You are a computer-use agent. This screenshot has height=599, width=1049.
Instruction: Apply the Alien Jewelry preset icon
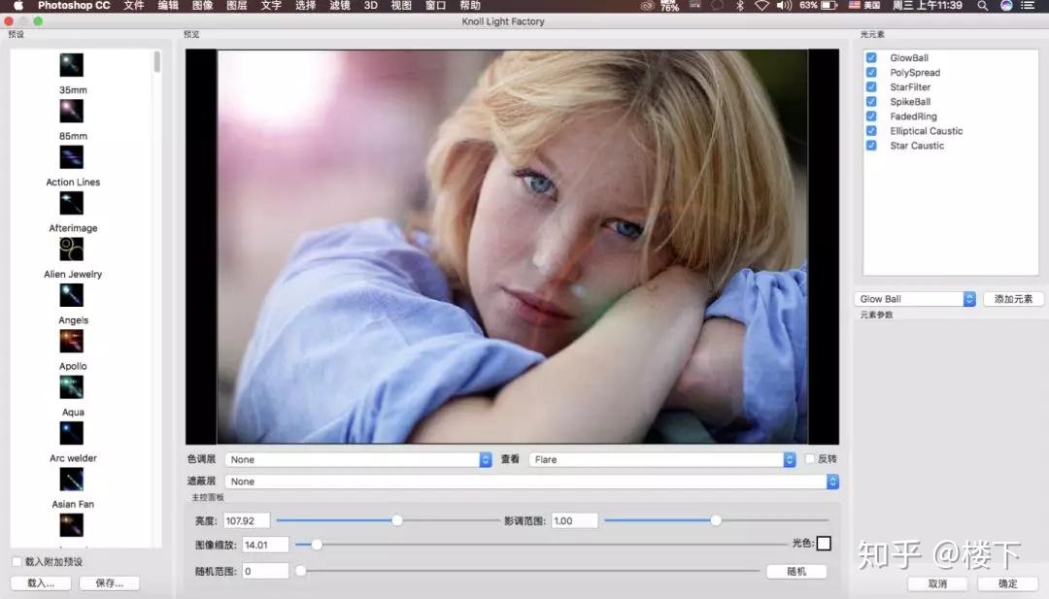point(72,250)
